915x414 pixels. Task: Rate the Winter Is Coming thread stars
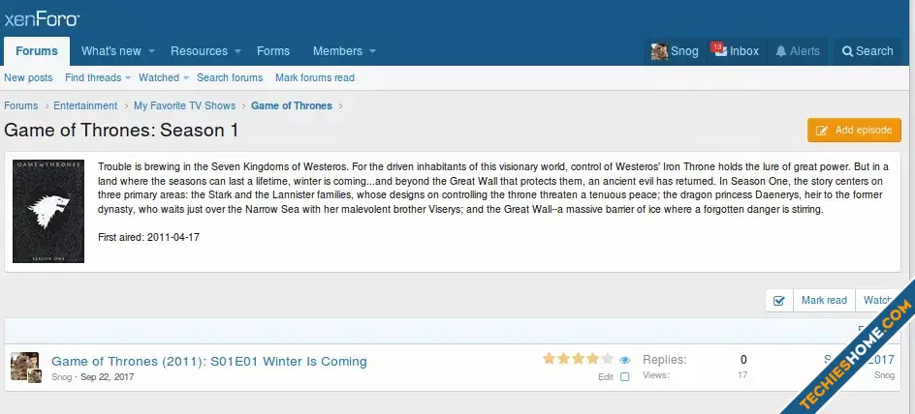[578, 359]
